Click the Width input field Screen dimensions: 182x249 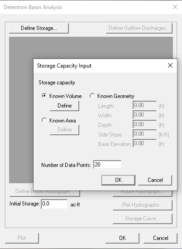[x=144, y=115]
